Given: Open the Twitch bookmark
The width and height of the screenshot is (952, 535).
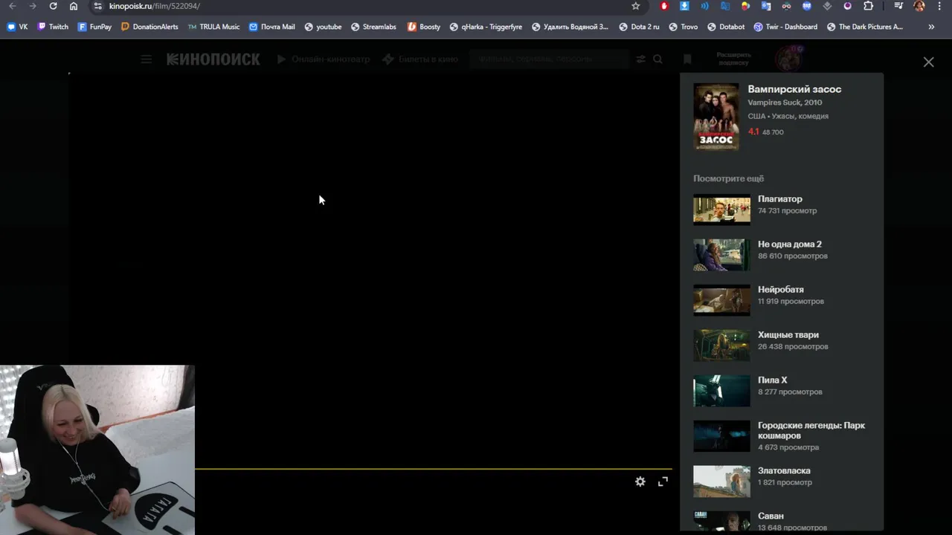Looking at the screenshot, I should click(53, 27).
